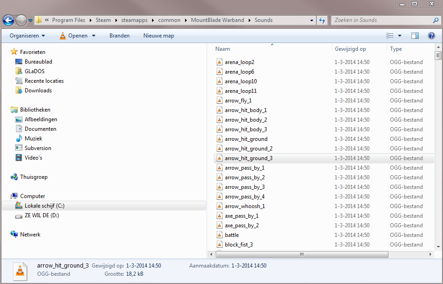Select Thuisgroep in the sidebar
This screenshot has height=284, width=443.
[x=29, y=177]
